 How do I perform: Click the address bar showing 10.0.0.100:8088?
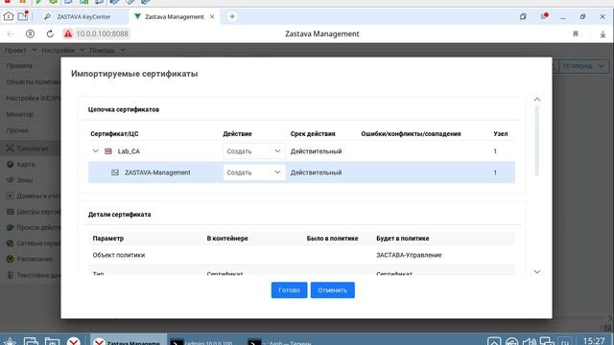click(x=103, y=34)
